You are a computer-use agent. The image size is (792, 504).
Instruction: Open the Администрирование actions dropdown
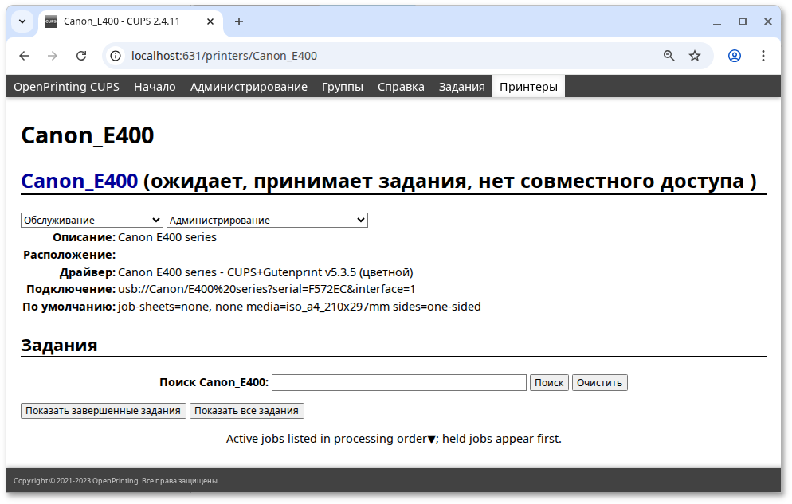click(266, 220)
